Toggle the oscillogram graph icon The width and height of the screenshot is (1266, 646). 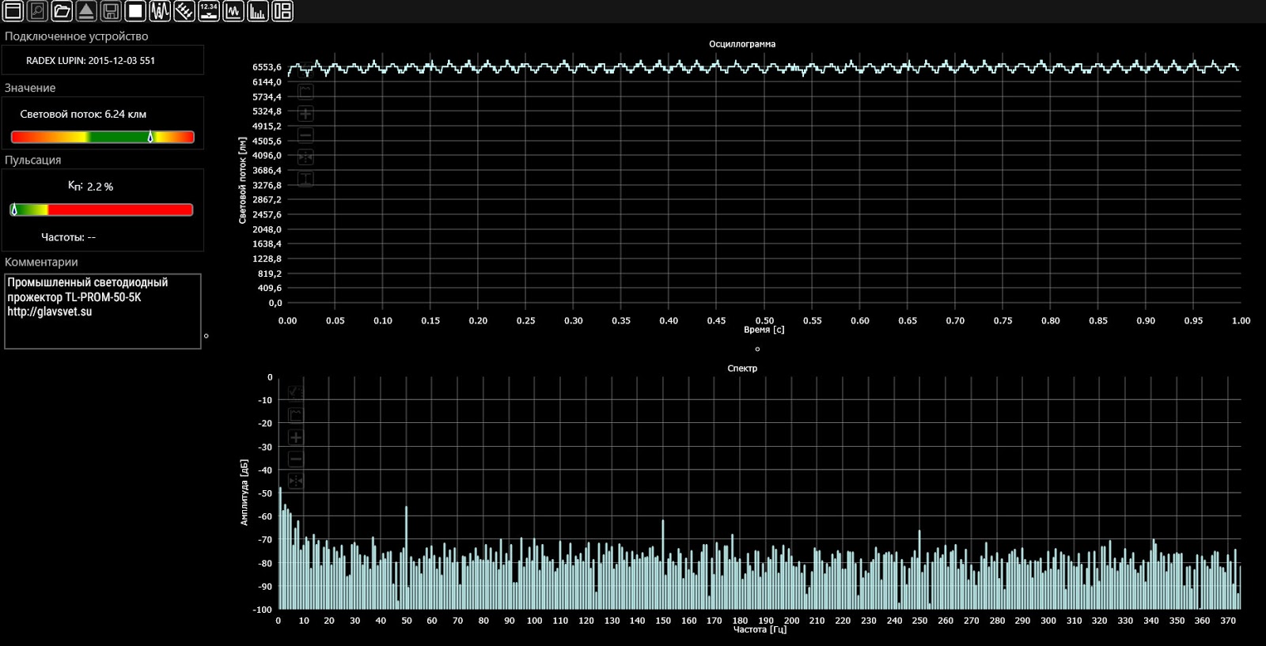coord(233,11)
